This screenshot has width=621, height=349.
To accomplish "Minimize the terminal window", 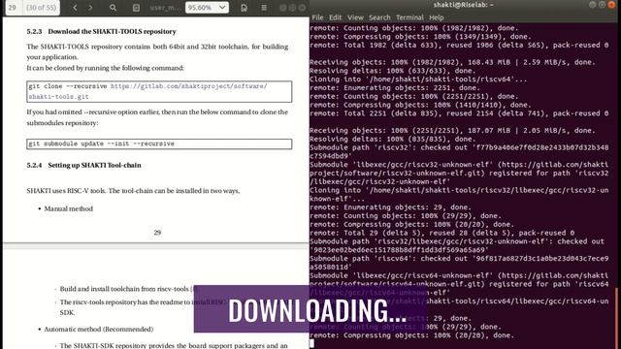I will (592, 5).
